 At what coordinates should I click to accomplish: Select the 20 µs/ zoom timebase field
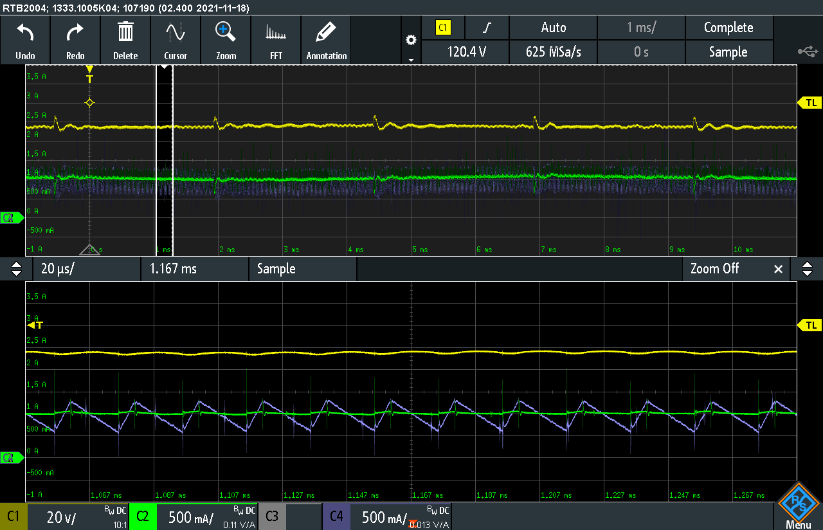(84, 269)
